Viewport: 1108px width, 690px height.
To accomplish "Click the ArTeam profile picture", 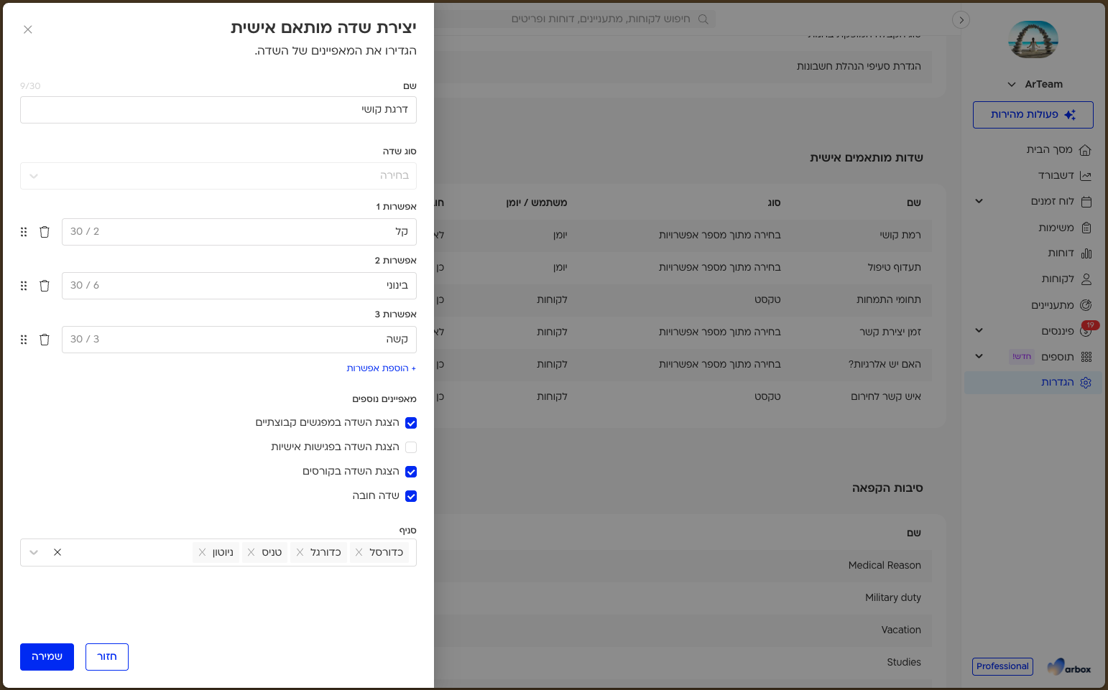I will tap(1033, 40).
